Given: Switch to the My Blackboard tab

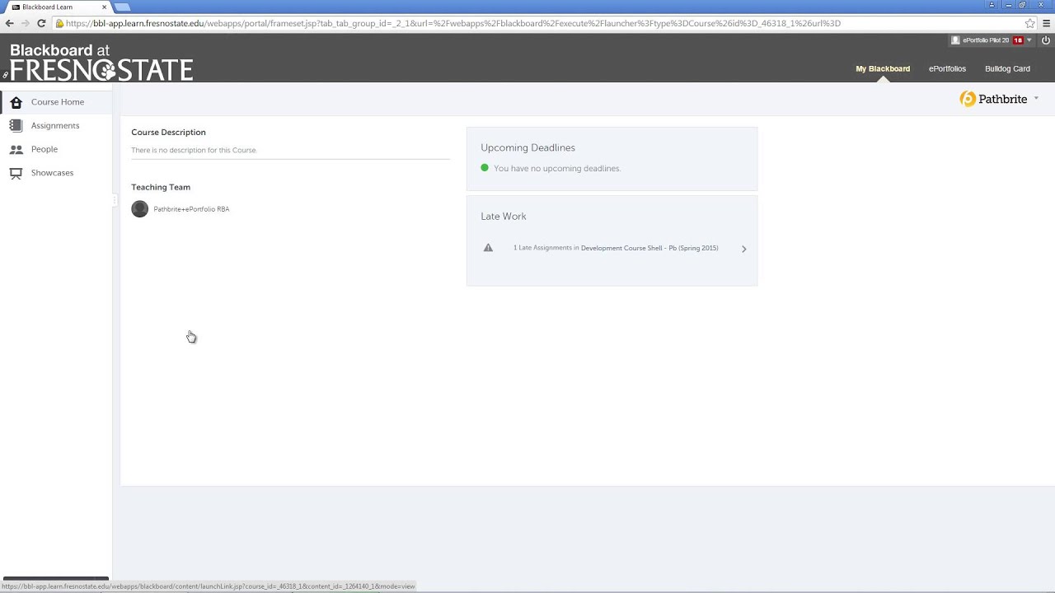Looking at the screenshot, I should 883,68.
